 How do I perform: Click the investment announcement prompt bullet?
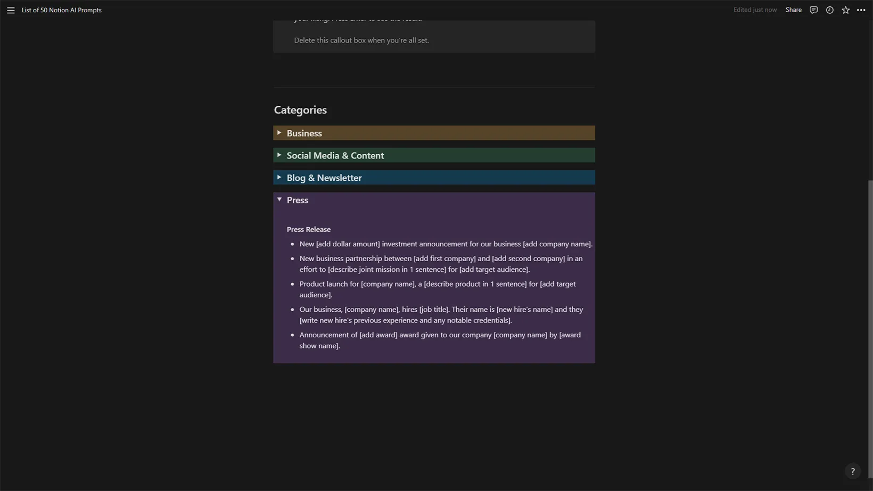[x=446, y=244]
